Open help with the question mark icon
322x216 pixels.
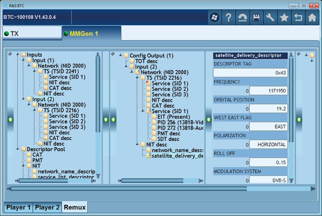tap(229, 17)
